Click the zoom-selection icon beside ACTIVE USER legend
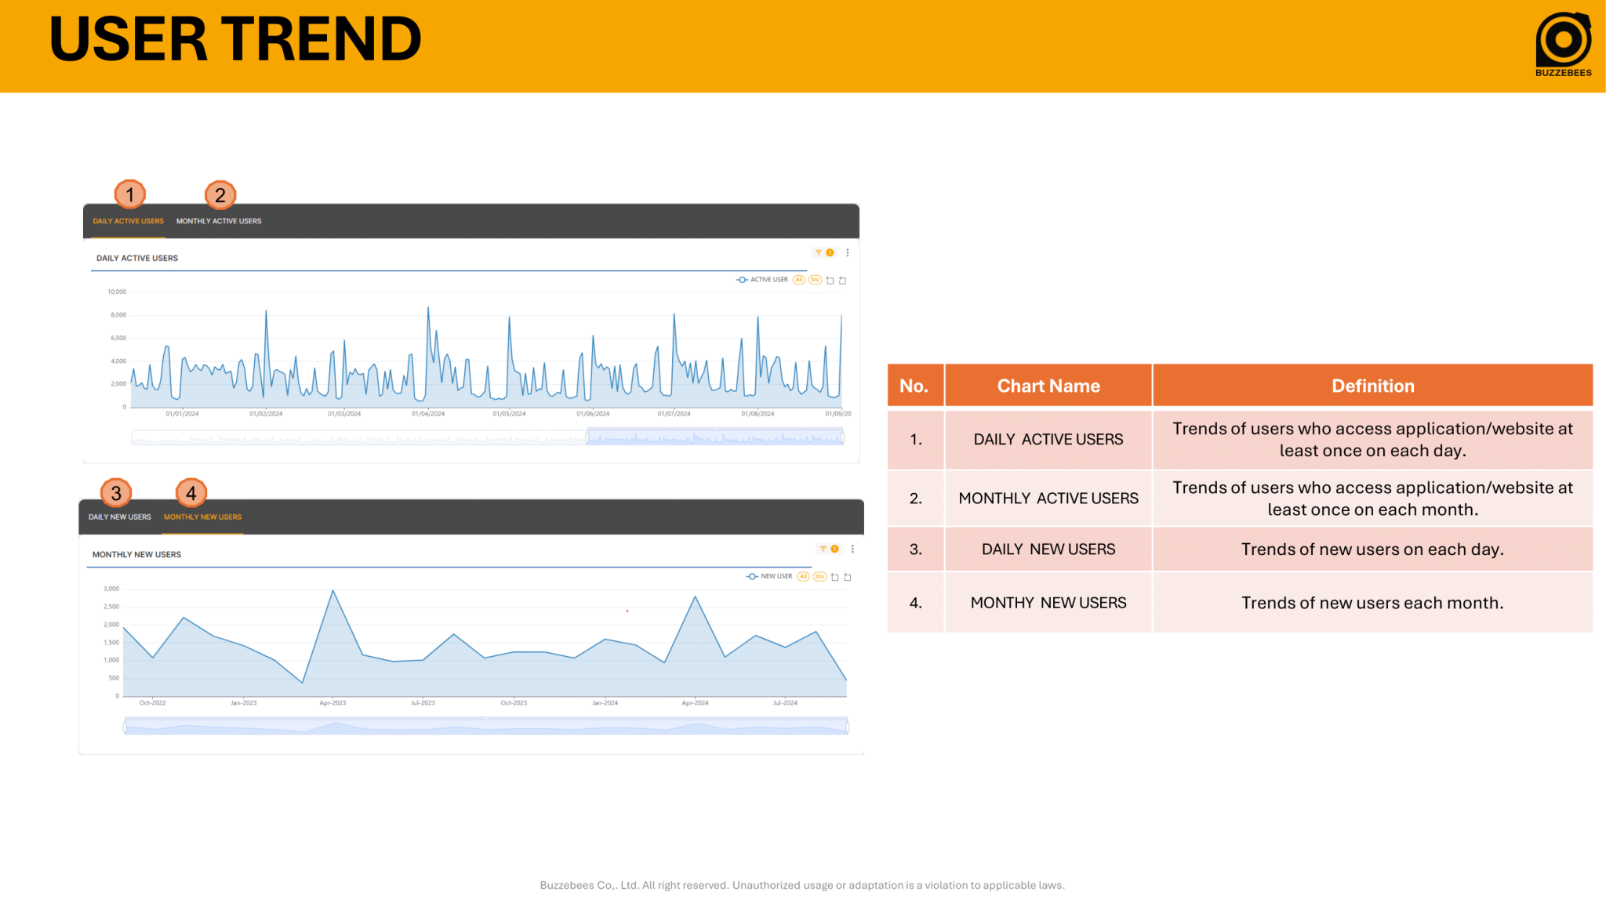 (x=830, y=280)
